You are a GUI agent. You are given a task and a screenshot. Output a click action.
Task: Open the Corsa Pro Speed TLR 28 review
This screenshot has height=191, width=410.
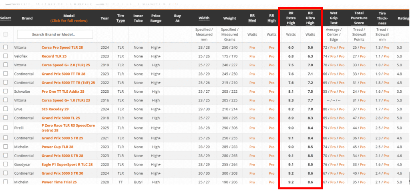tap(62, 48)
